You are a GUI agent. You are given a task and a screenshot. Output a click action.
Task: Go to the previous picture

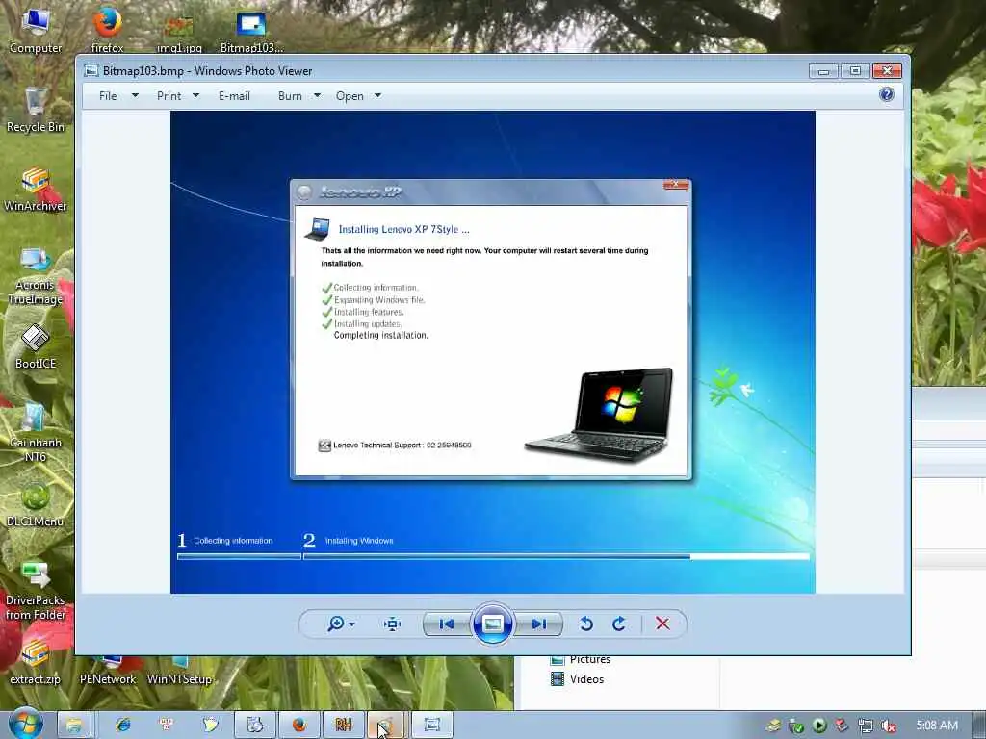coord(447,624)
